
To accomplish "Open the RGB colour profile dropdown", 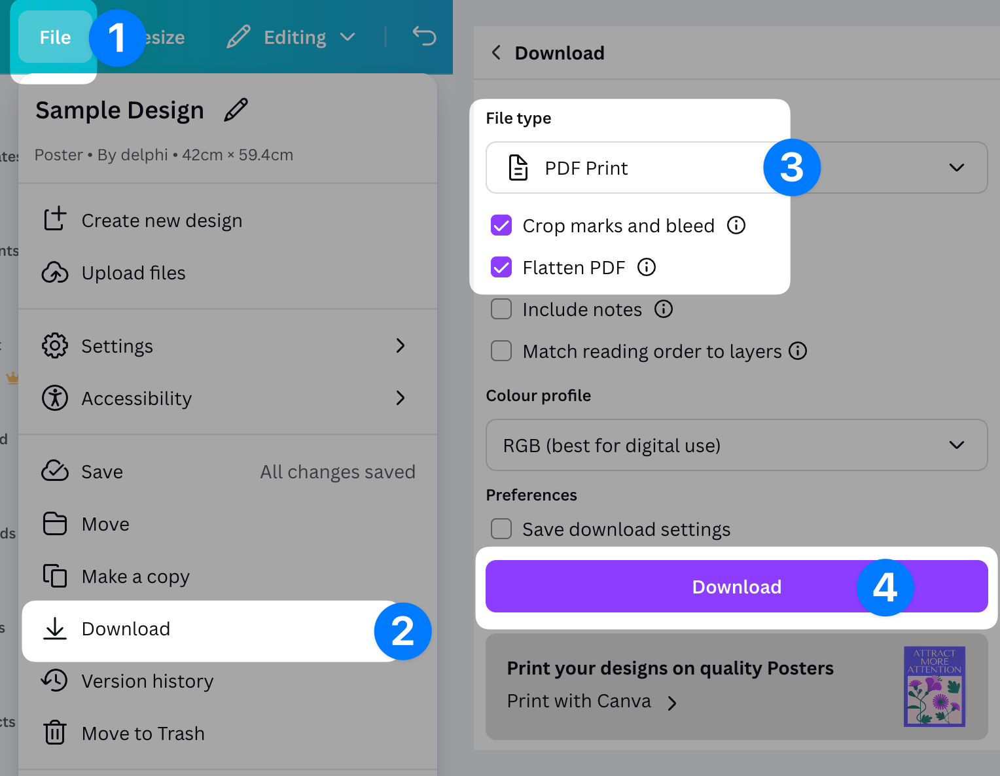I will pos(736,446).
